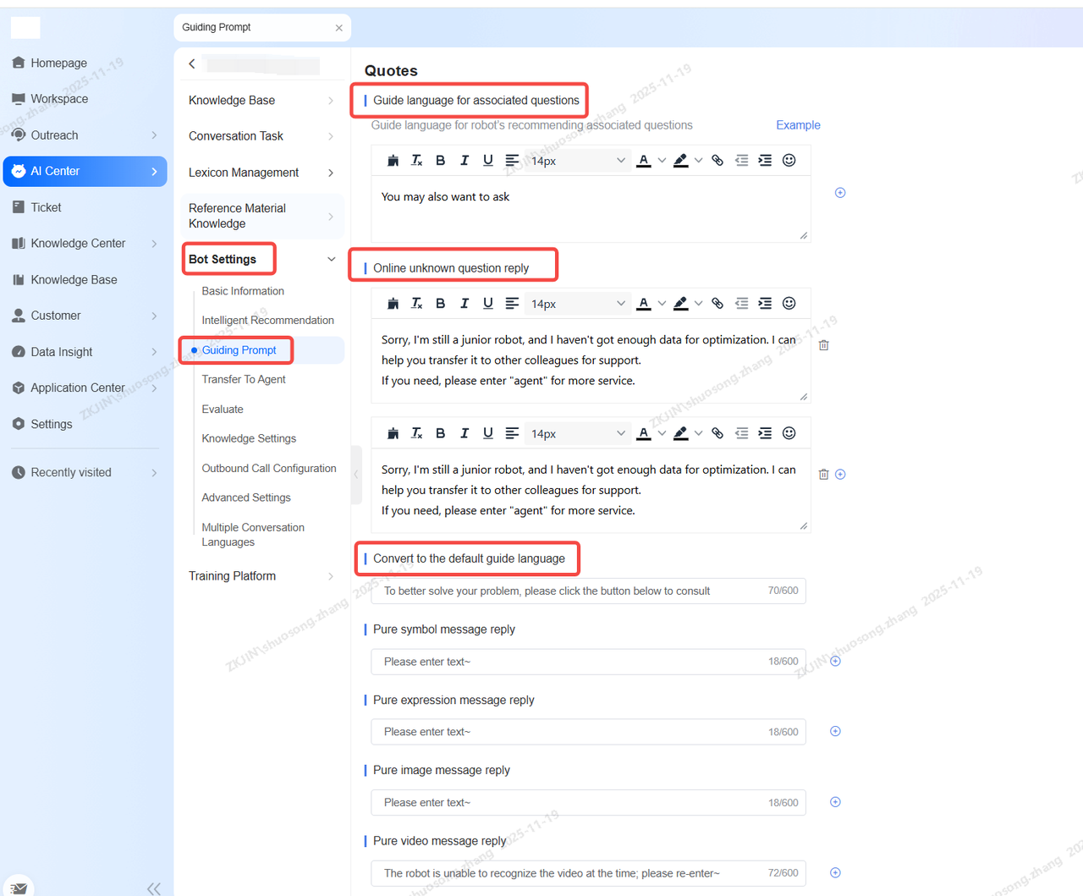Click the Example link
The width and height of the screenshot is (1083, 896).
[798, 125]
